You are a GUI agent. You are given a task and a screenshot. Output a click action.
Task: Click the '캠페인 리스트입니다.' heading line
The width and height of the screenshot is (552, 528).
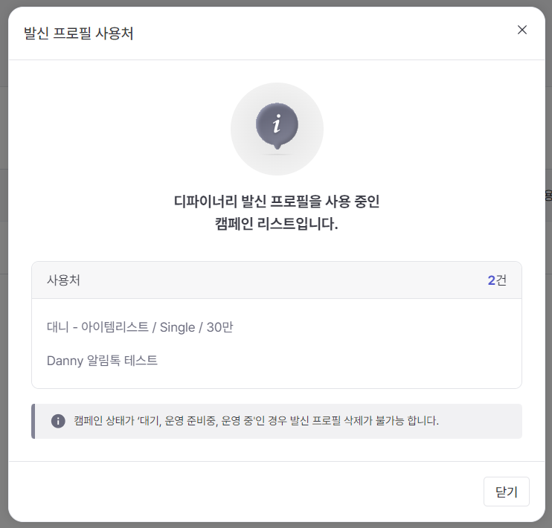tap(277, 223)
